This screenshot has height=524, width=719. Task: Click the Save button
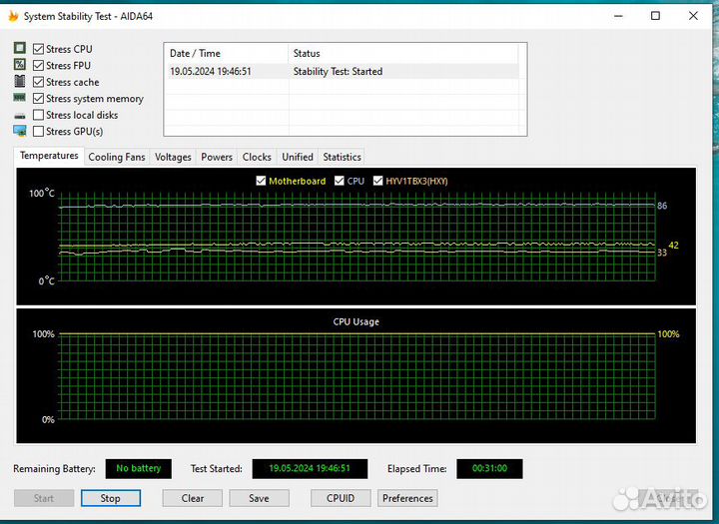pos(259,498)
